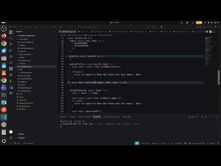Click the editor vertical scrollbar thumb

219,77
